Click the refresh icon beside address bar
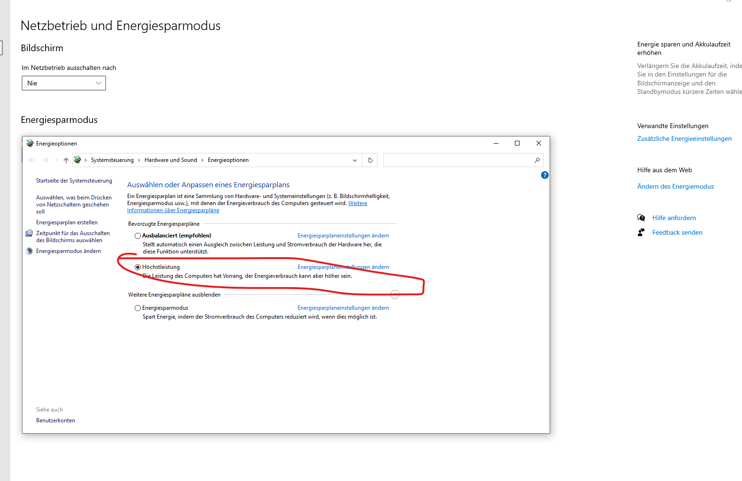 pyautogui.click(x=370, y=160)
